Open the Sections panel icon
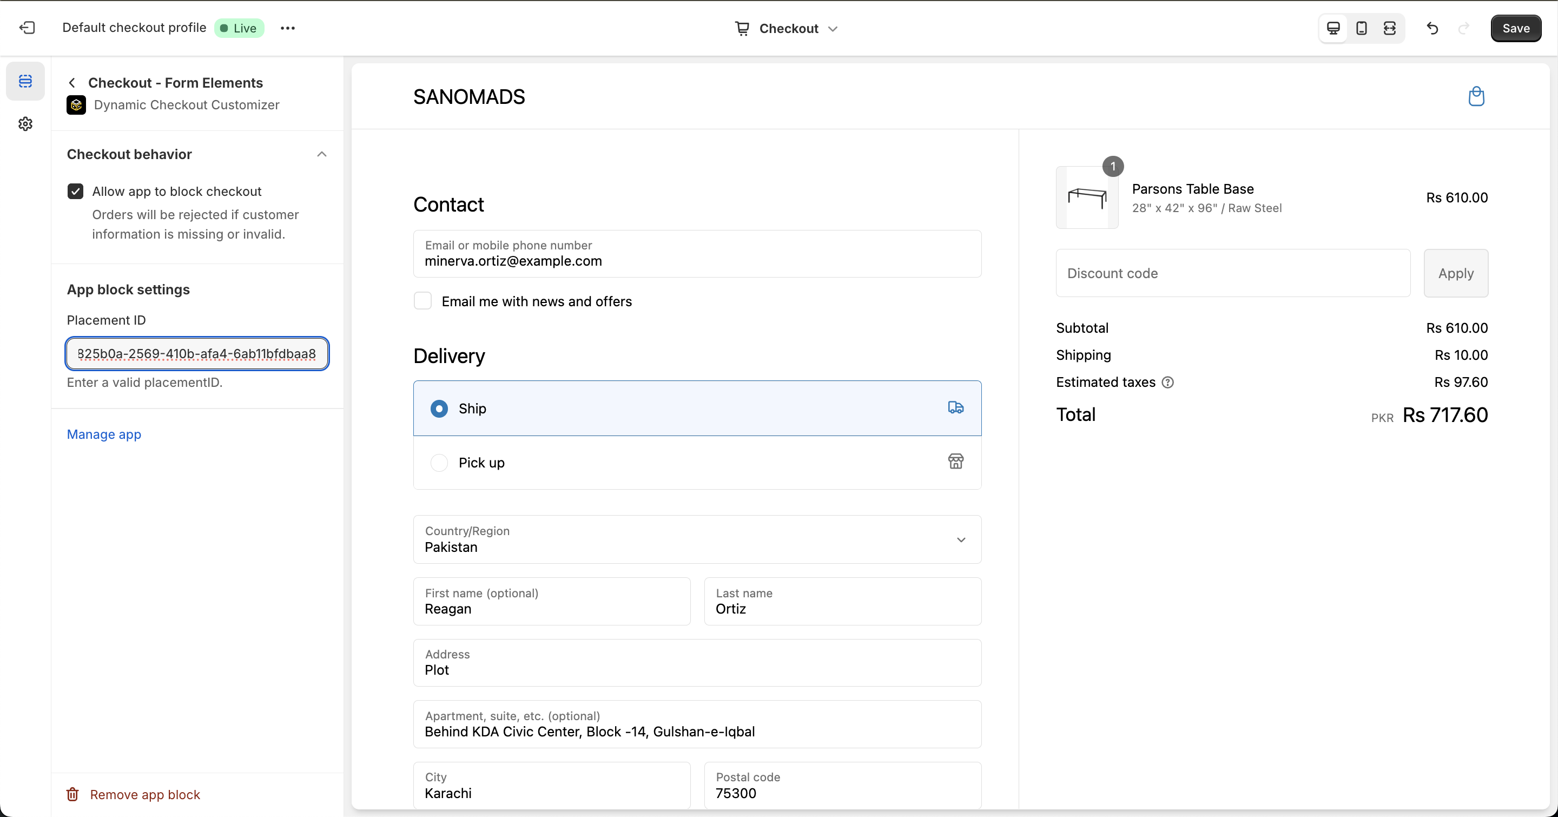1558x817 pixels. (25, 81)
